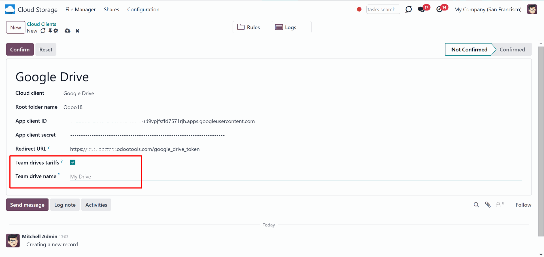
Task: Click the help mark next to Team drives tariffs
Action: 61,161
